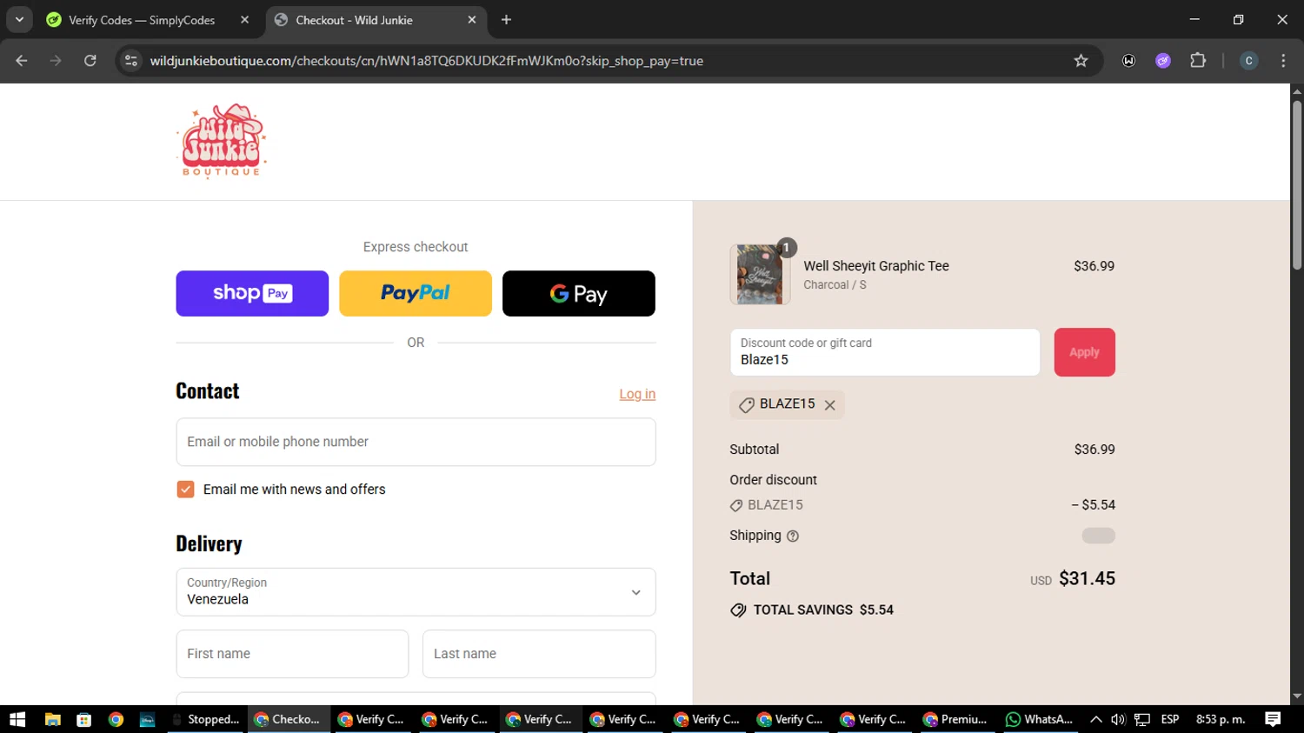Click the Charcoal / S variant text
This screenshot has width=1304, height=733.
coord(835,285)
